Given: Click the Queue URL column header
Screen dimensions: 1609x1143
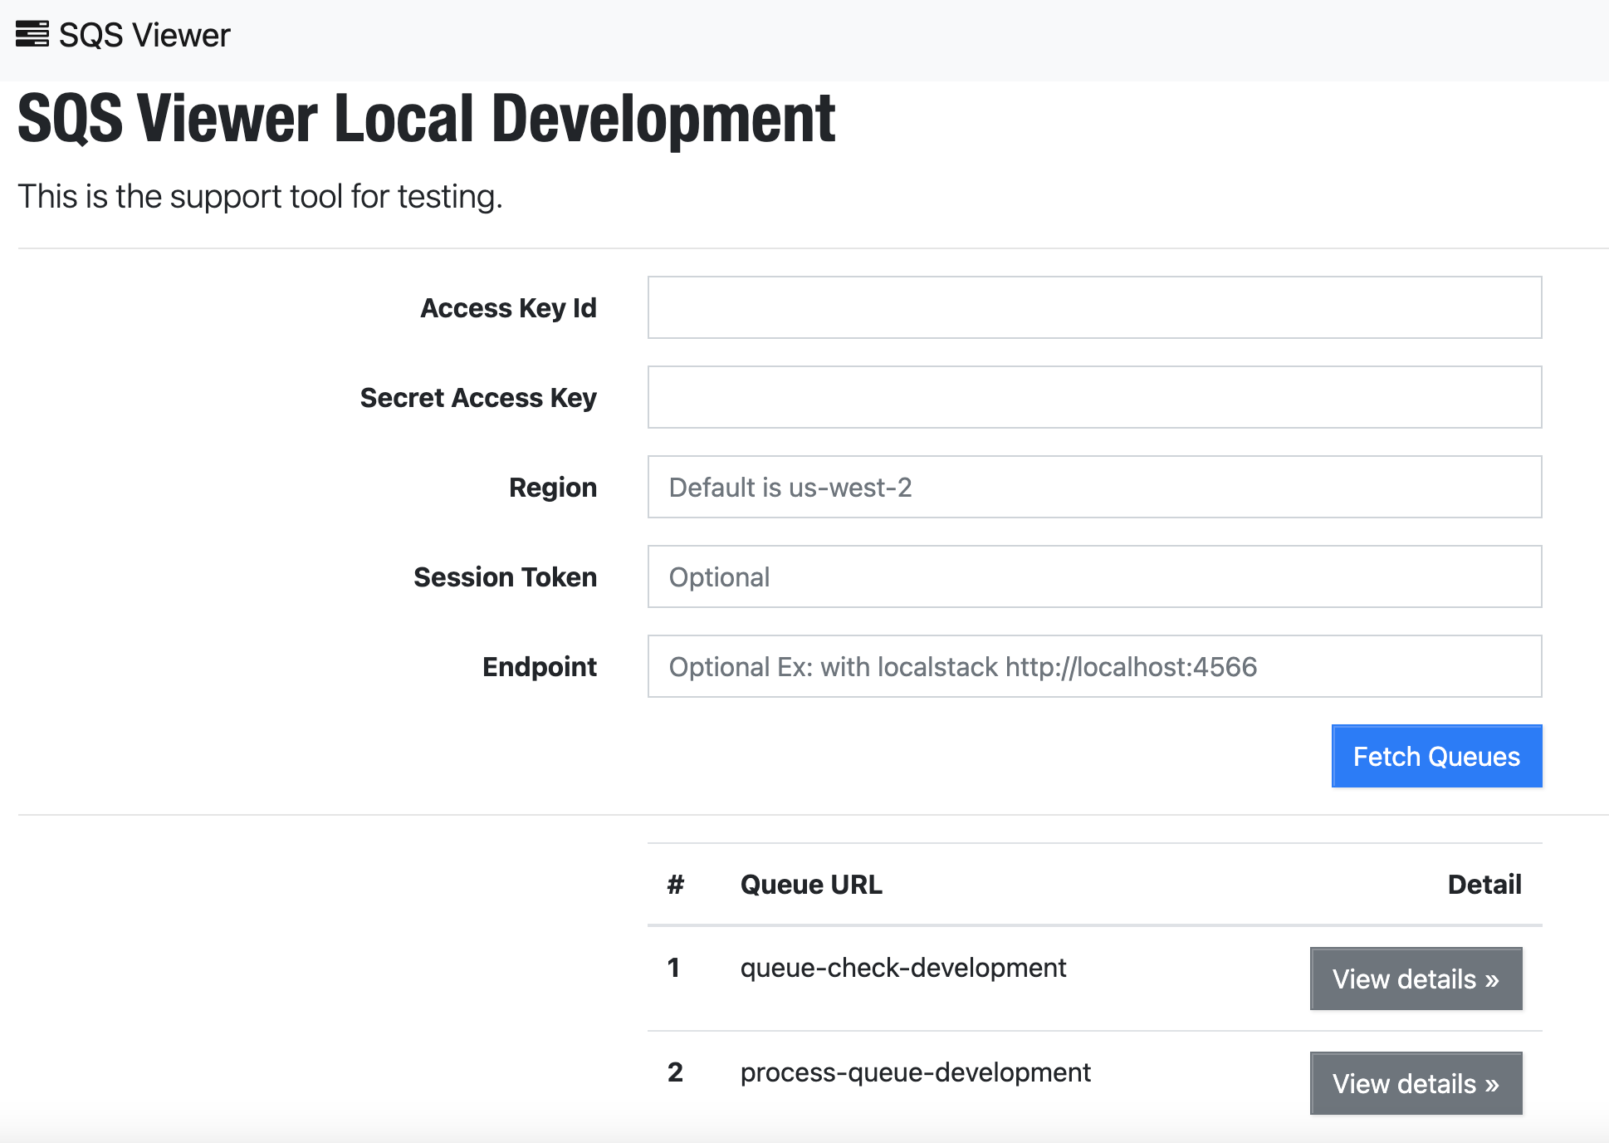Looking at the screenshot, I should point(811,884).
